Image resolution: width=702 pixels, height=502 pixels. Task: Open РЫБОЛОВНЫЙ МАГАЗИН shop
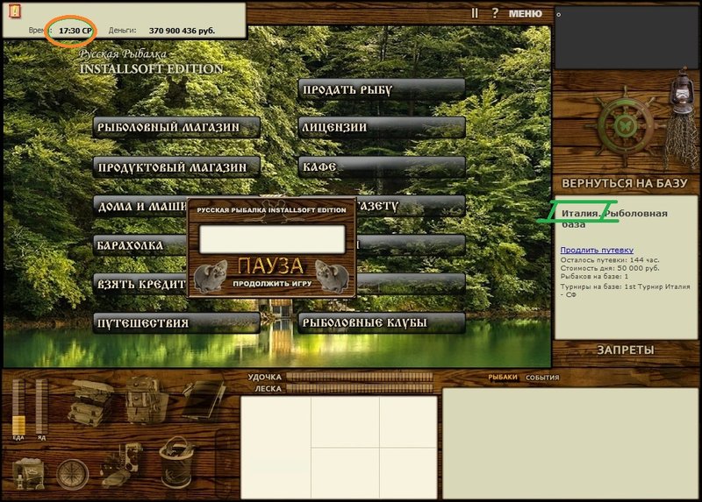pyautogui.click(x=176, y=127)
